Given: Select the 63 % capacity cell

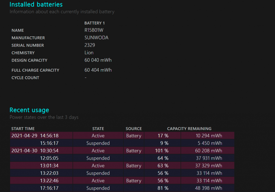Looking at the screenshot, I should click(x=163, y=166).
